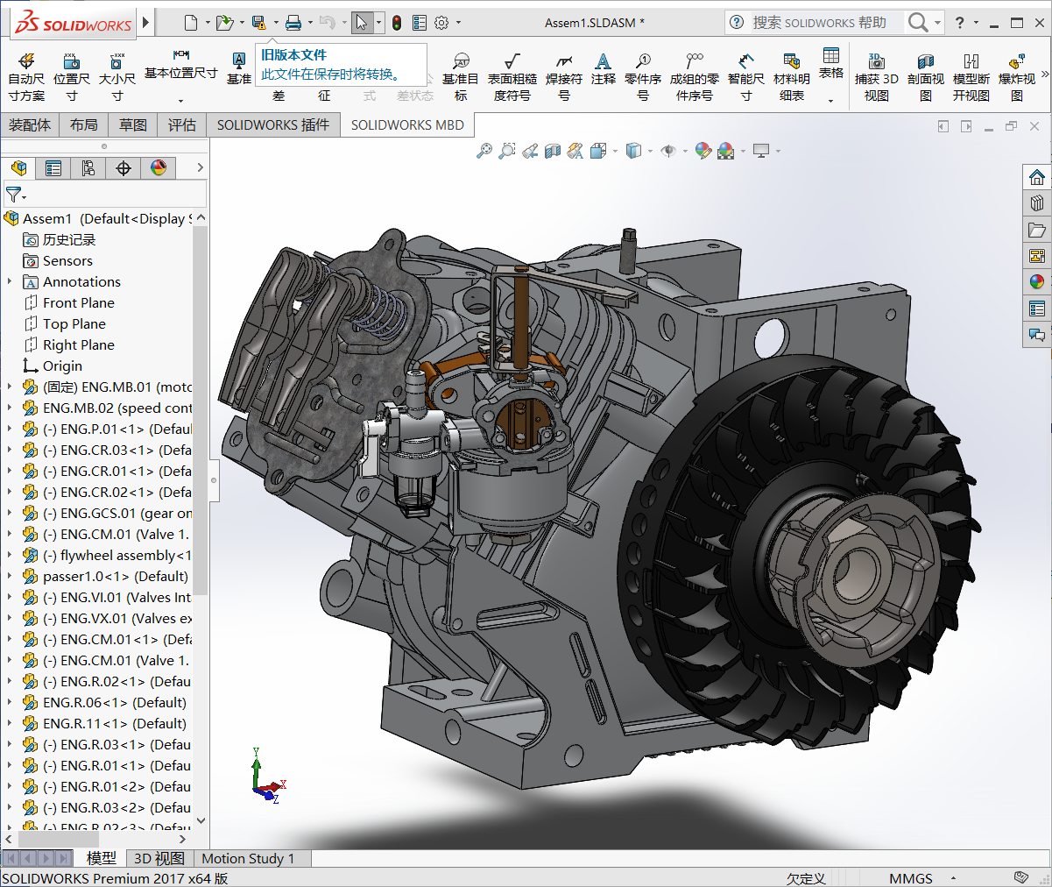
Task: Open FeatureManager design tree tab
Action: [18, 167]
